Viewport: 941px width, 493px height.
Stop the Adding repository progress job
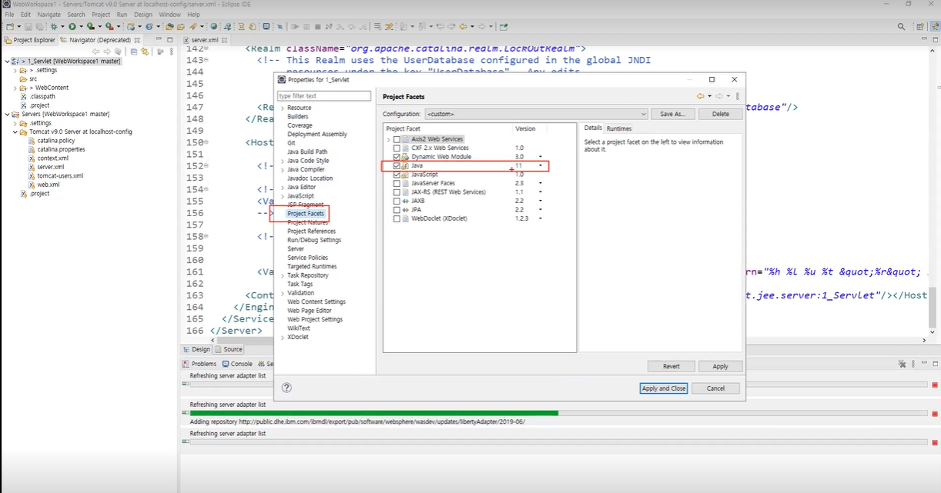pyautogui.click(x=935, y=414)
